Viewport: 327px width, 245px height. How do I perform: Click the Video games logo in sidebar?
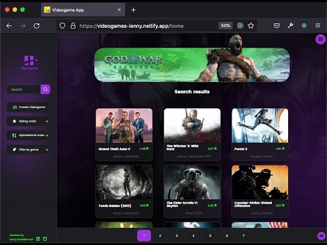[x=30, y=63]
